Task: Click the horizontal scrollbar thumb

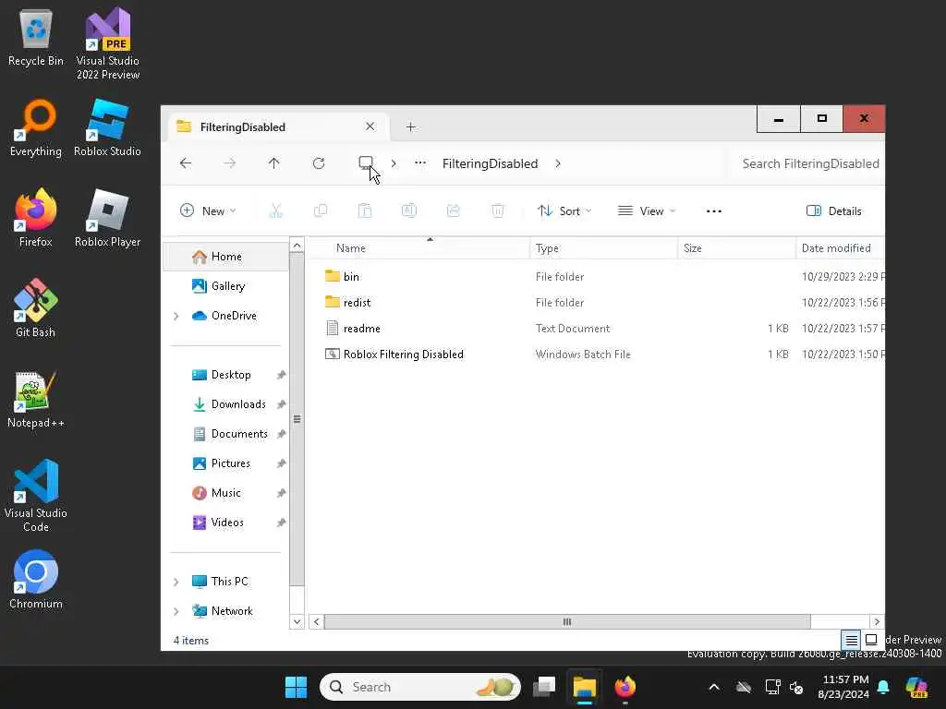Action: 567,621
